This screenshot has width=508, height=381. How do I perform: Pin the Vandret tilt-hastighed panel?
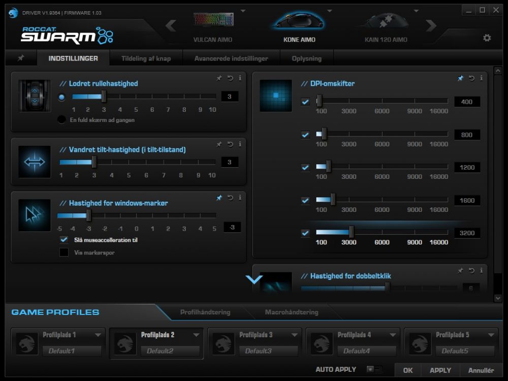(x=219, y=144)
